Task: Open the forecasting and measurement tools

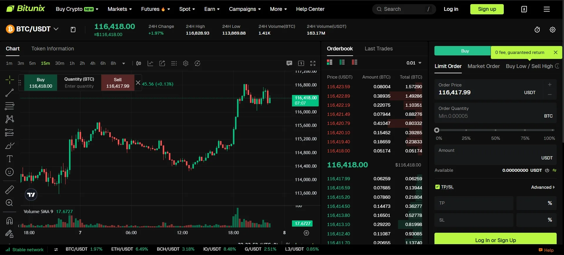Action: (9, 132)
